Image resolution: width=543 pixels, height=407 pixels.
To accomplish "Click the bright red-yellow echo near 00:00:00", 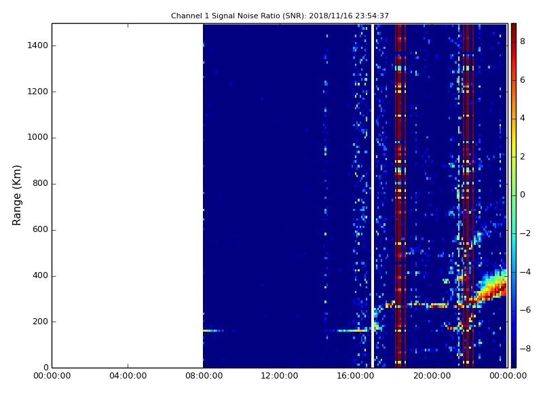I will [x=493, y=286].
